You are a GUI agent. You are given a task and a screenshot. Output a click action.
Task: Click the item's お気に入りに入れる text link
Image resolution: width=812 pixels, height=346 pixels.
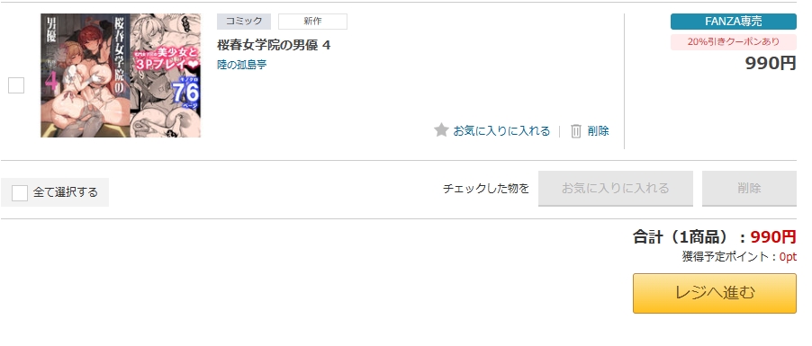501,131
